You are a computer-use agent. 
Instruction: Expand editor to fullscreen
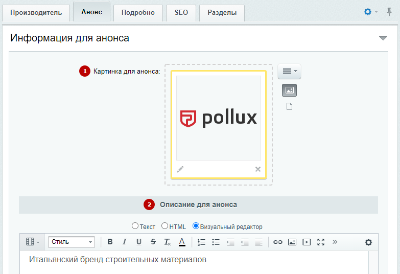click(x=321, y=242)
